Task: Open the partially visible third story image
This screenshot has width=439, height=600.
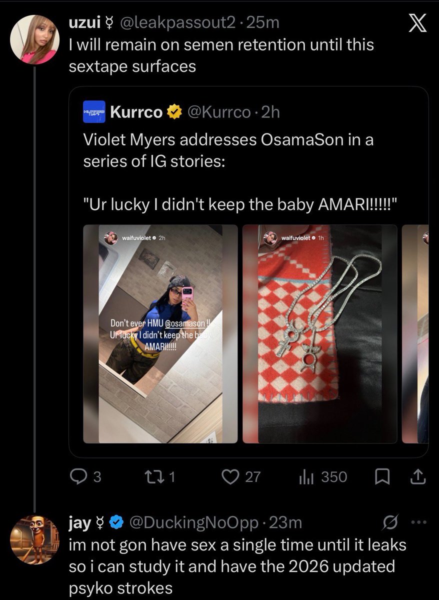Action: pos(415,334)
